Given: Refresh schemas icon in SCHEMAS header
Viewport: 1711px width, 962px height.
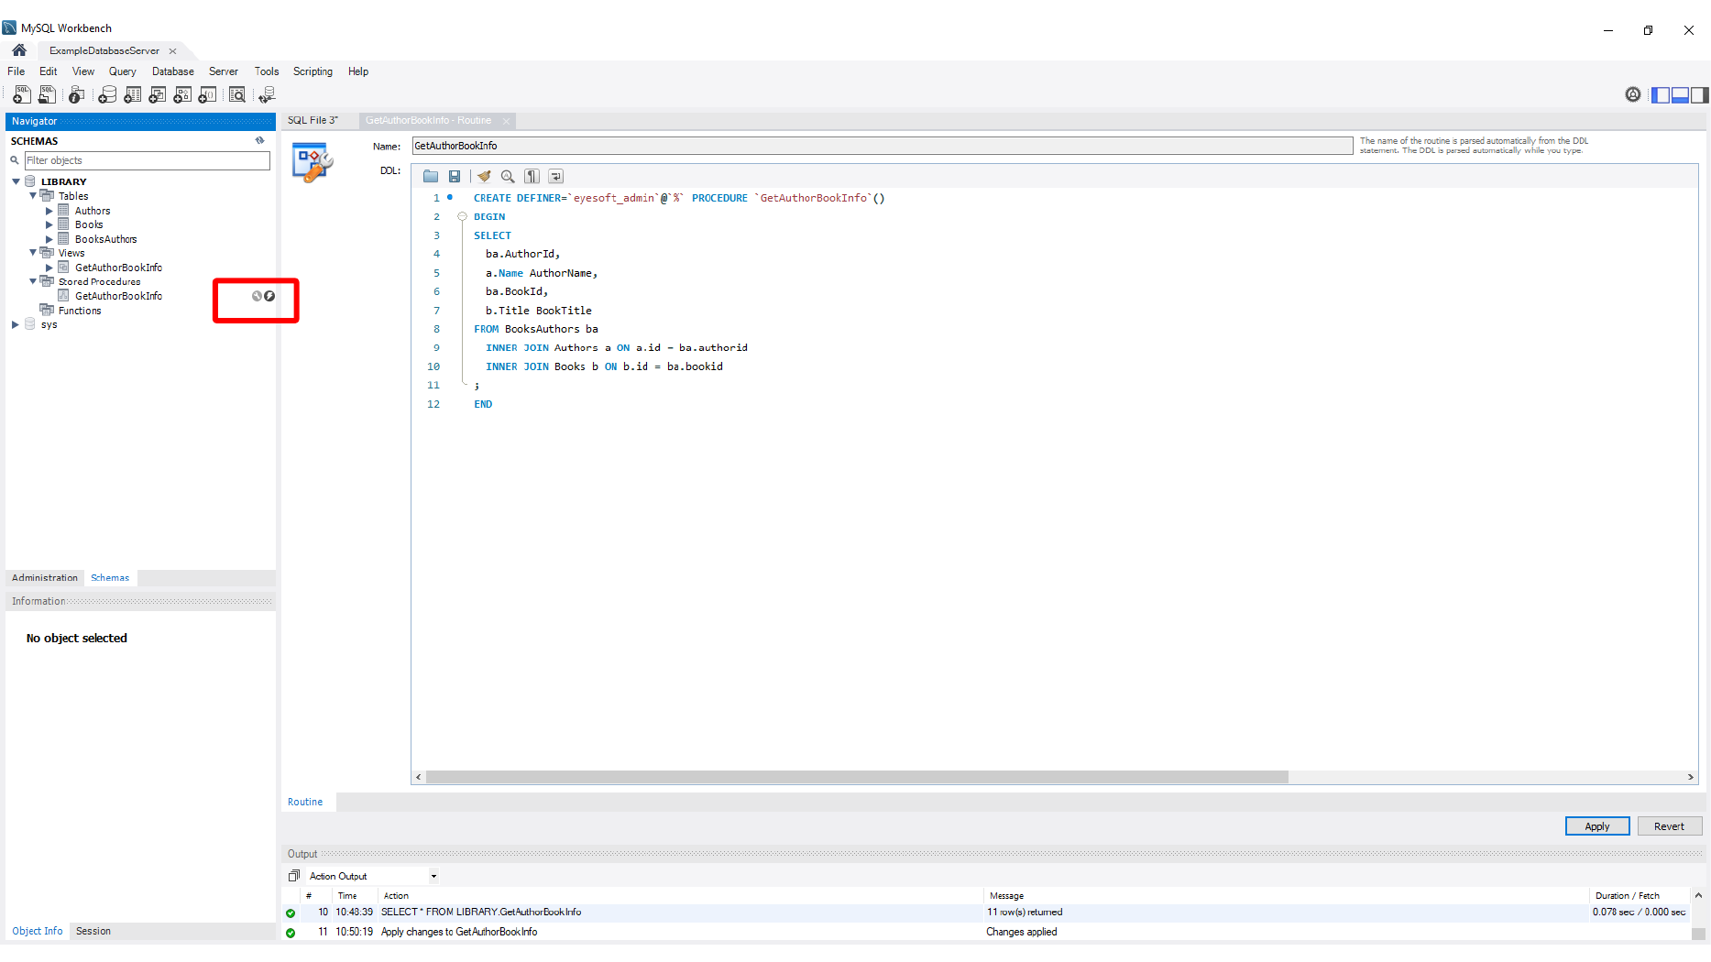Looking at the screenshot, I should click(x=260, y=140).
